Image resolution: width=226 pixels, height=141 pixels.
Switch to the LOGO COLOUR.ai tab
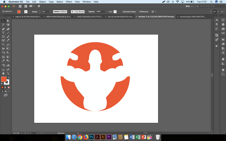pos(89,17)
